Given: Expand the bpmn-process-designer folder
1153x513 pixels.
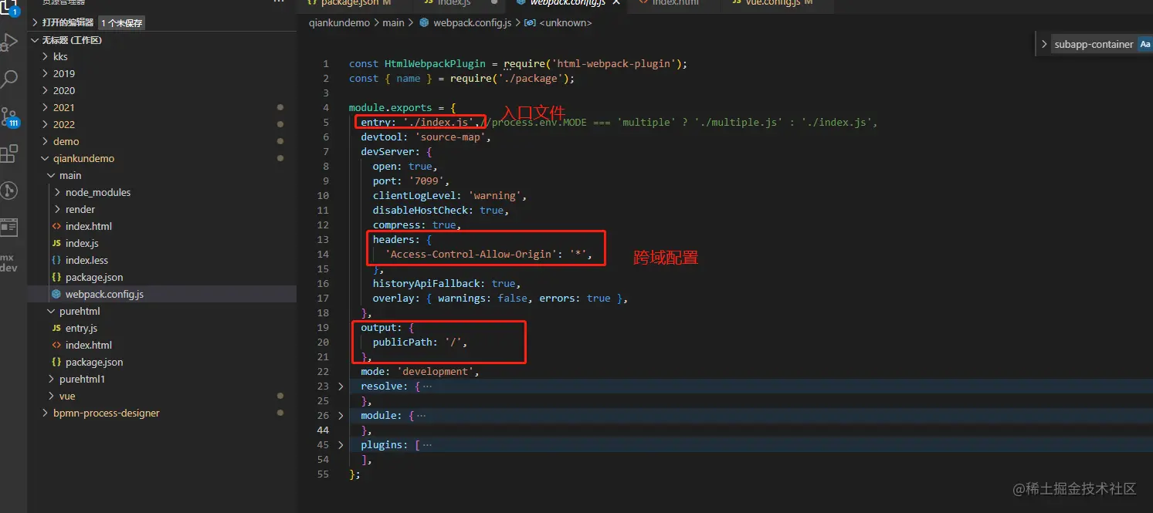Looking at the screenshot, I should [x=46, y=413].
